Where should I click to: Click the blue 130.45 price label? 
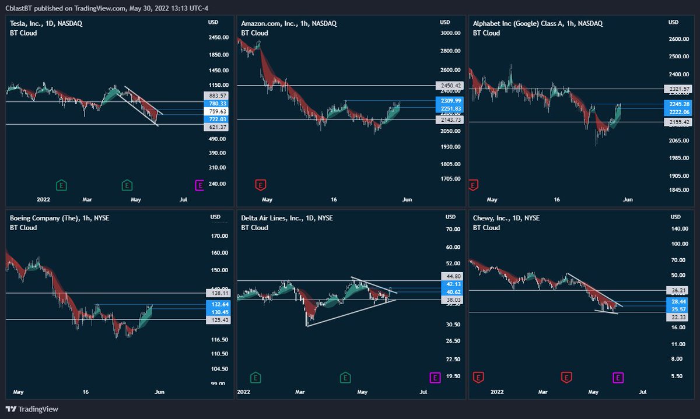218,312
